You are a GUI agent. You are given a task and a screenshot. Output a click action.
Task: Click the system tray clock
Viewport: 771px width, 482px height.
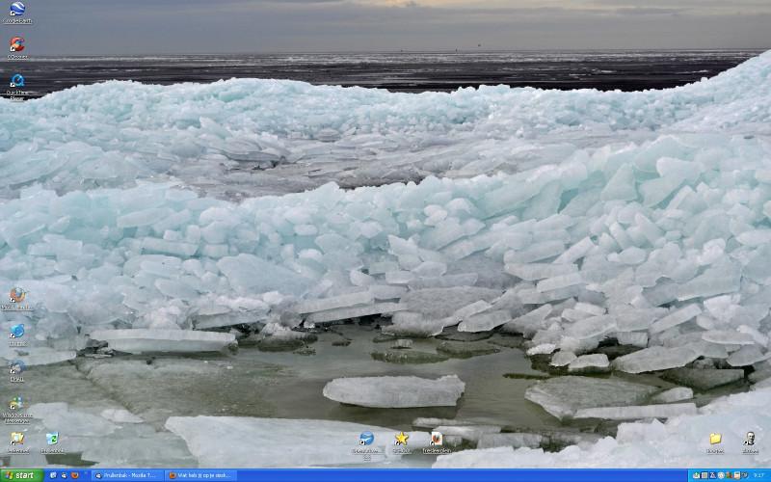pos(758,475)
